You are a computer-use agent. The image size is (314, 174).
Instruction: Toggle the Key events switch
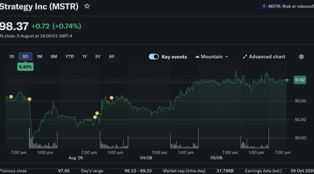pos(154,57)
